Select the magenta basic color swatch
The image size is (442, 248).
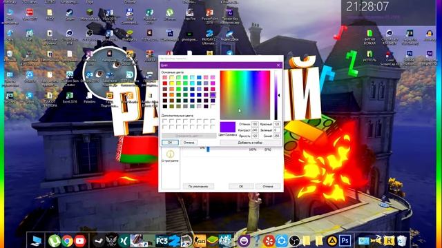213,83
